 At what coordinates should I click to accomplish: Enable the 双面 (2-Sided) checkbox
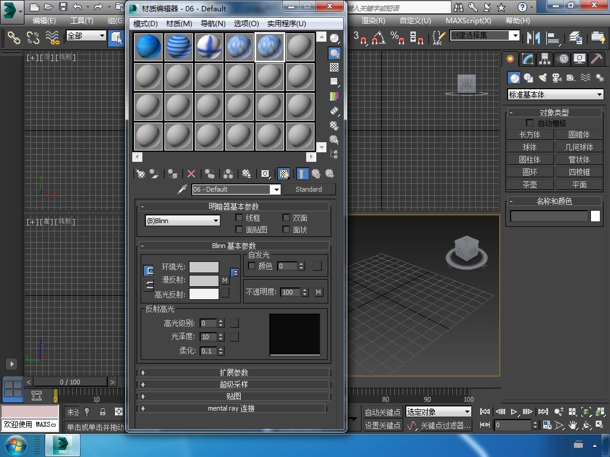pyautogui.click(x=287, y=218)
